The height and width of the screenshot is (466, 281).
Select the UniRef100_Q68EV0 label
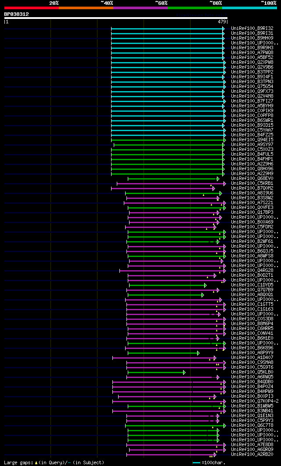[x=252, y=178]
